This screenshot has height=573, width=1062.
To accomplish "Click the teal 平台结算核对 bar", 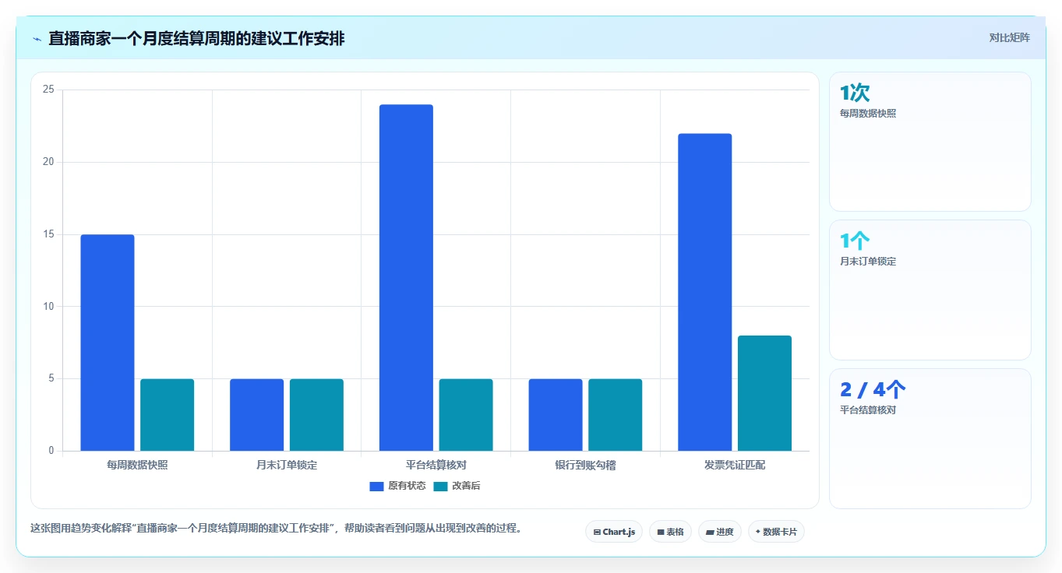I will (x=466, y=415).
